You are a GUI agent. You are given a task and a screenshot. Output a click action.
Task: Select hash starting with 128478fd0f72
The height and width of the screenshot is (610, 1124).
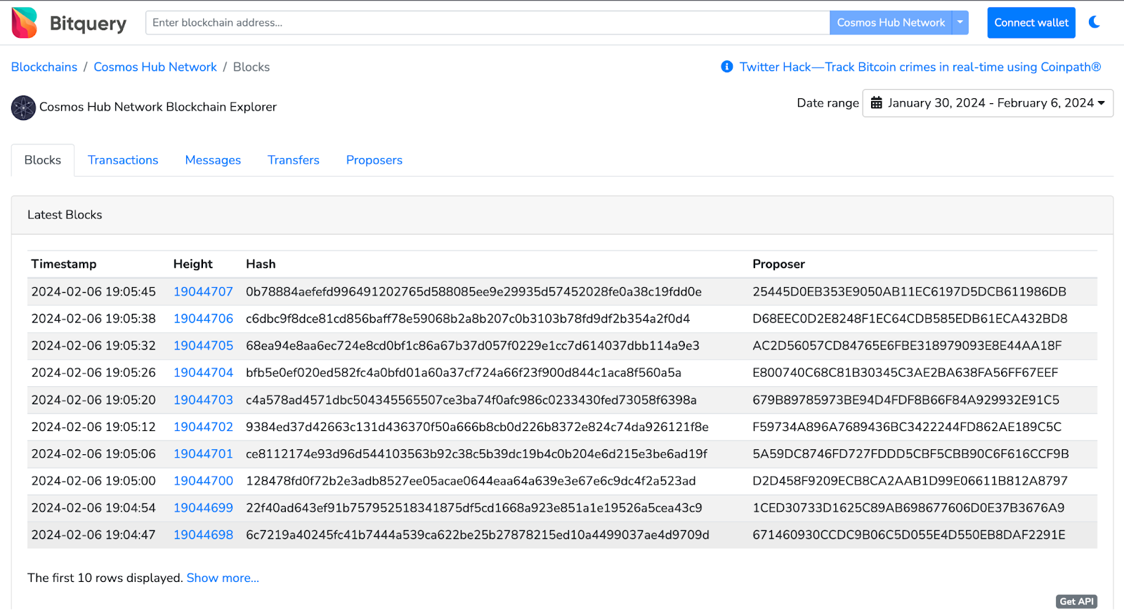tap(471, 481)
